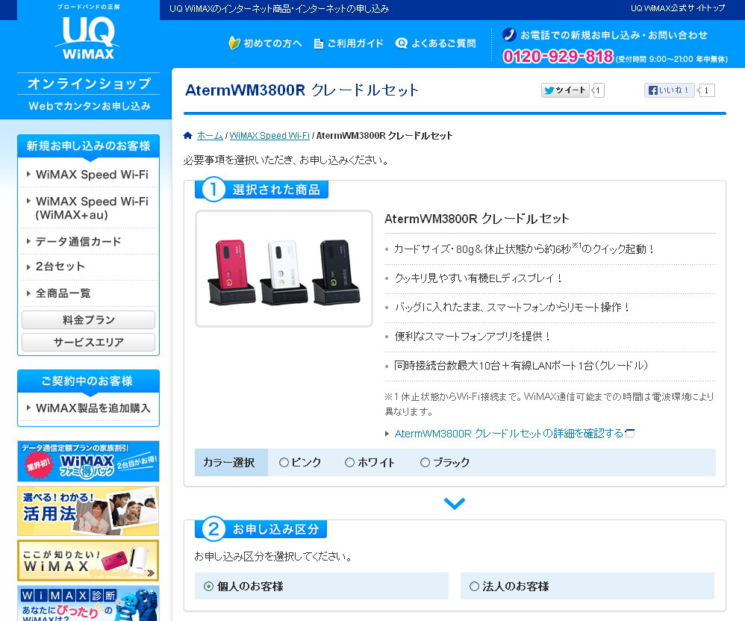Click the サービスエリア button

pos(88,342)
